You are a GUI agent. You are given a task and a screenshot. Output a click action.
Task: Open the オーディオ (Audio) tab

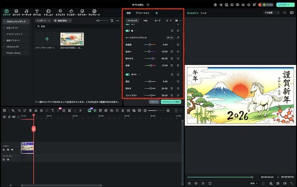tap(26, 12)
